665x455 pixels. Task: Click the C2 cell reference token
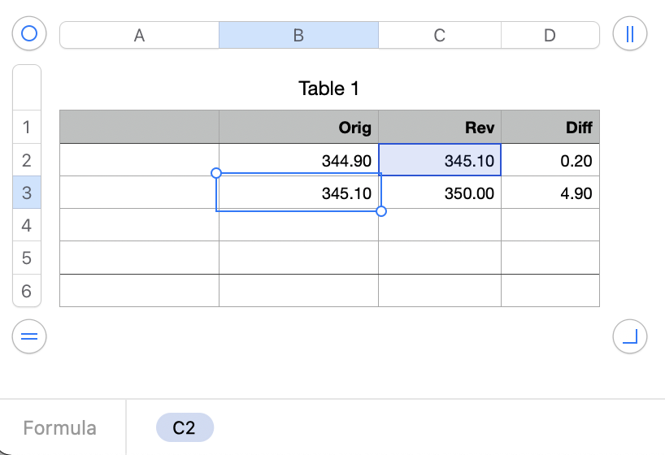click(x=185, y=427)
